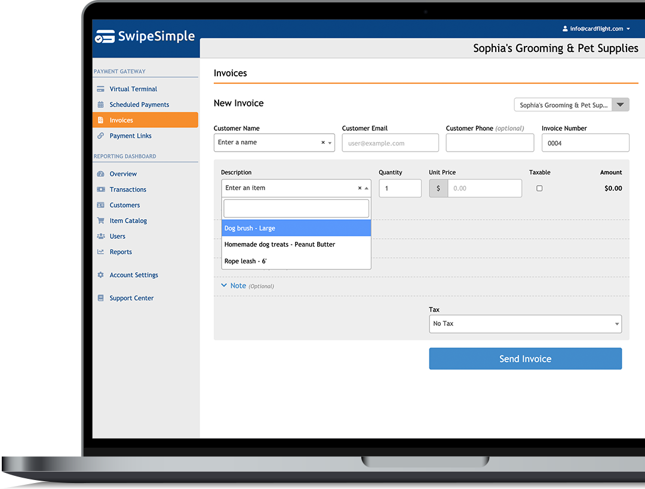Click the user profile icon in header
Viewport: 645px width, 489px height.
(565, 29)
